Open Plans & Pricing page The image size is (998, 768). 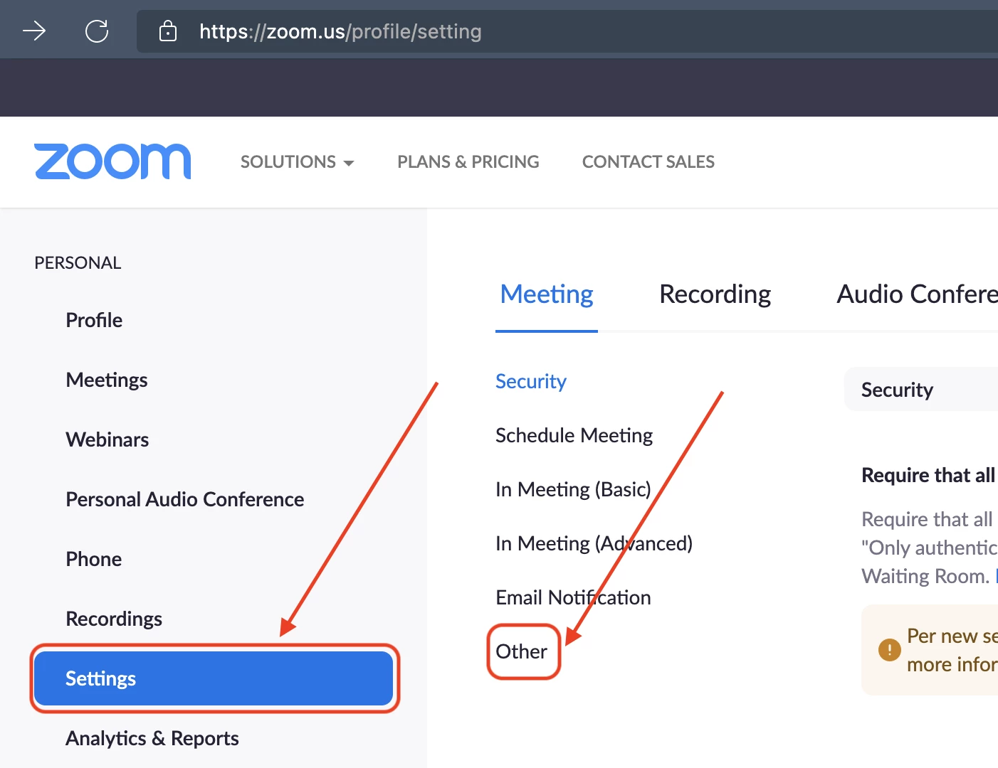468,162
